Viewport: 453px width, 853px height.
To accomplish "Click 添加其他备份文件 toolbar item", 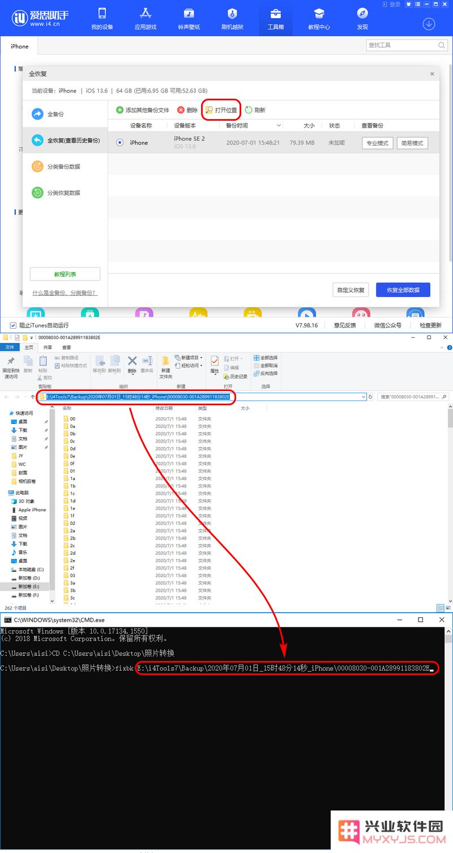I will coord(143,110).
